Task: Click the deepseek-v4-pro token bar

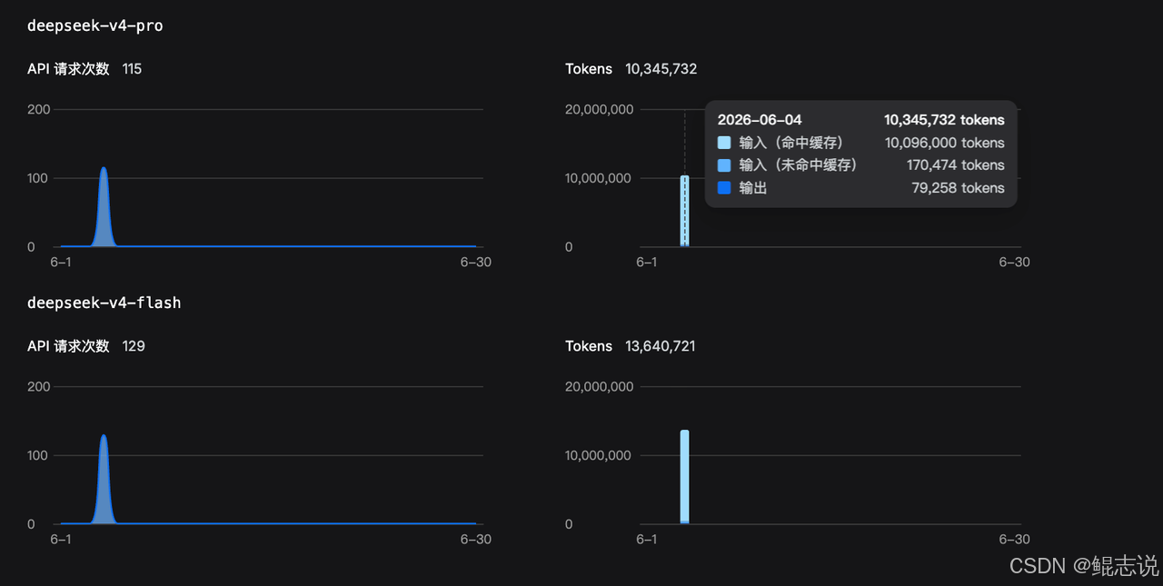Action: pyautogui.click(x=684, y=211)
